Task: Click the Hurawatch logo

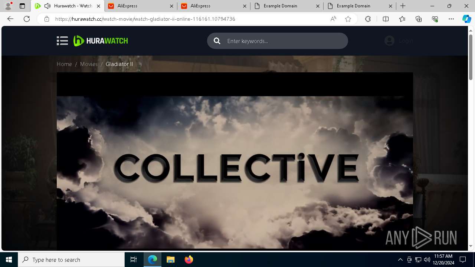Action: click(101, 41)
